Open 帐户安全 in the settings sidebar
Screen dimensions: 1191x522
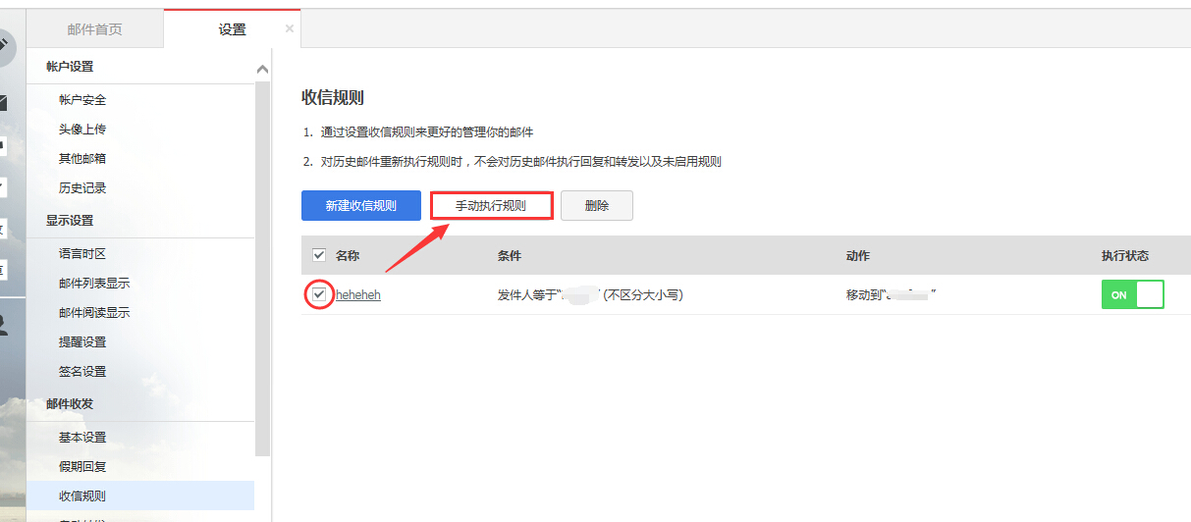pyautogui.click(x=82, y=100)
